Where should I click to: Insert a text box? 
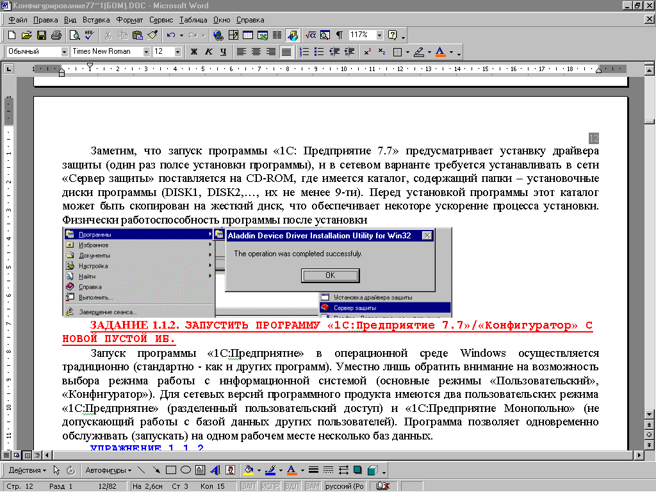point(200,470)
